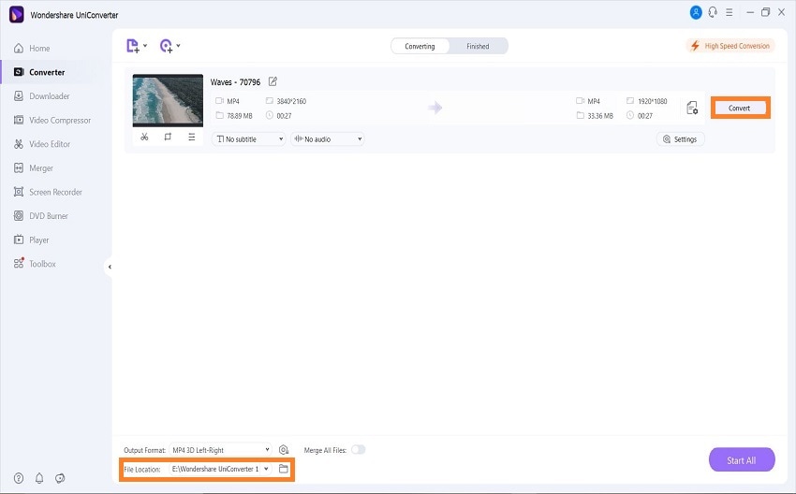796x494 pixels.
Task: Click the Load DVD disc icon
Action: 166,46
